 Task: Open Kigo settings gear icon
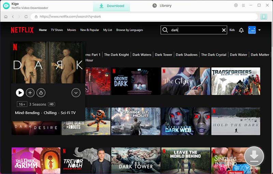[236, 5]
